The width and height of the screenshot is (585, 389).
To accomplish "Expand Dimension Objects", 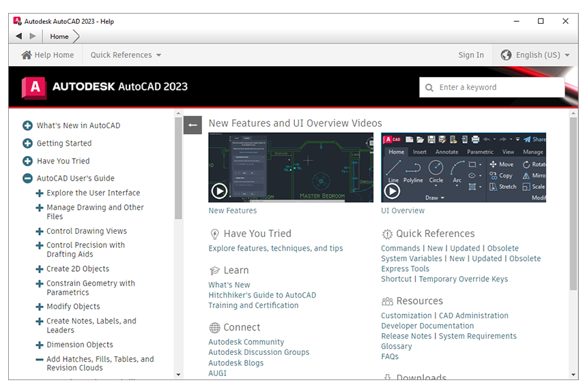I will tap(40, 345).
